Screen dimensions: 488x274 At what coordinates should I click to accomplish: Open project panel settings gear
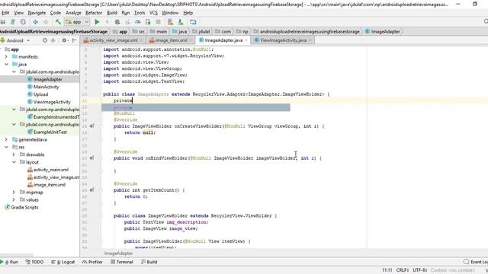[64, 40]
